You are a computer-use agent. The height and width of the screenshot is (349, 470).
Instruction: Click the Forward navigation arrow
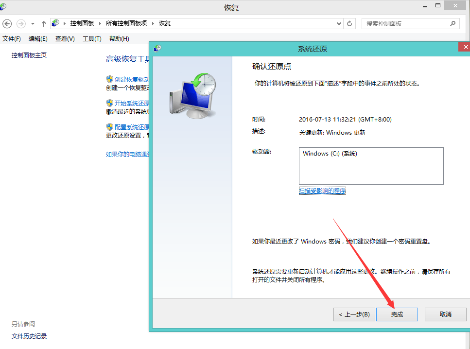coord(21,24)
